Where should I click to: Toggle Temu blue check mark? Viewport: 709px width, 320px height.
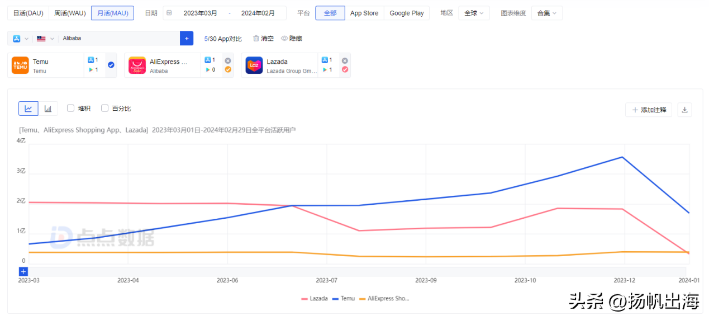[111, 65]
